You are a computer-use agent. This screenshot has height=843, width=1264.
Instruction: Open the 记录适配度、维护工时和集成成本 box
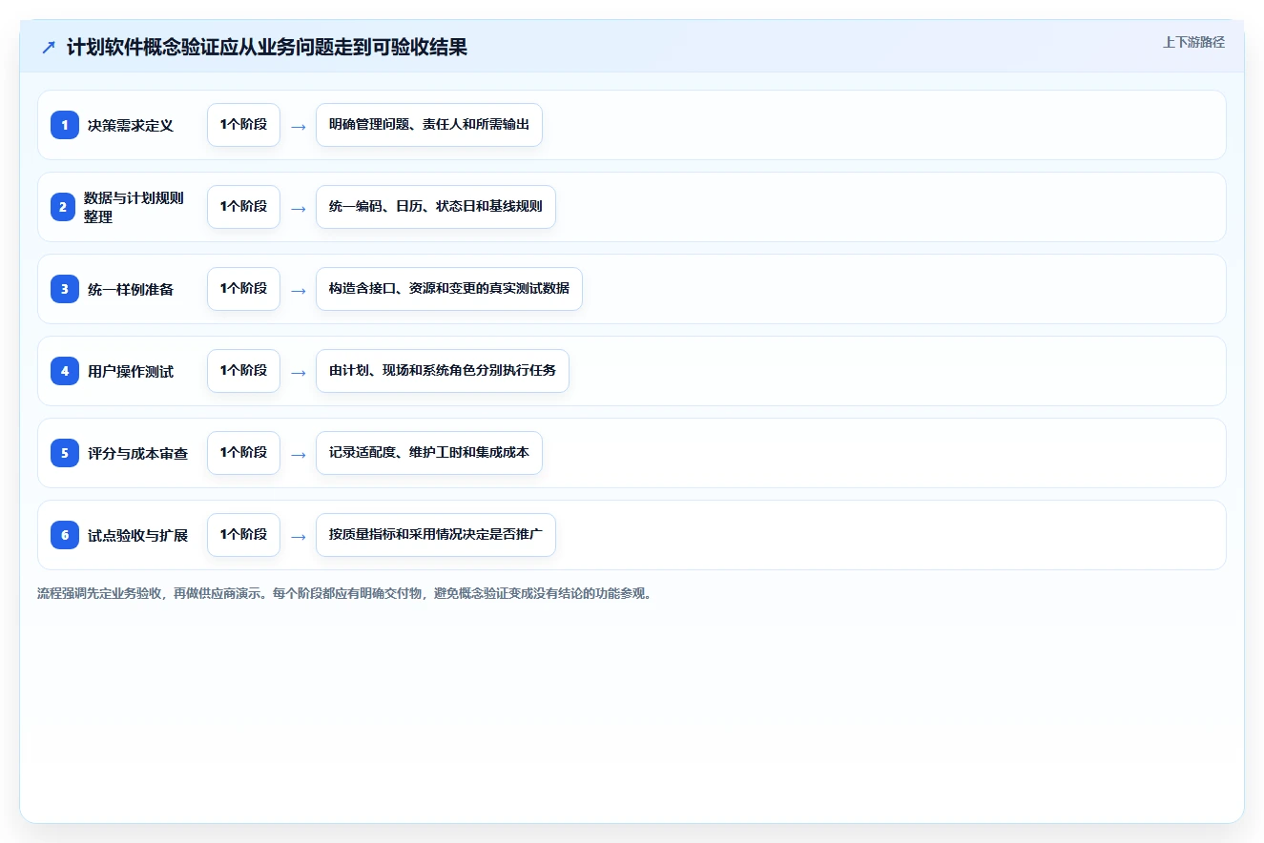[x=429, y=453]
